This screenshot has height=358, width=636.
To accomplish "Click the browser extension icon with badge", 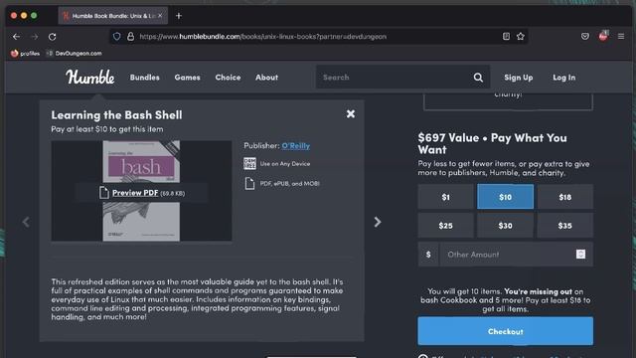I will [x=603, y=36].
